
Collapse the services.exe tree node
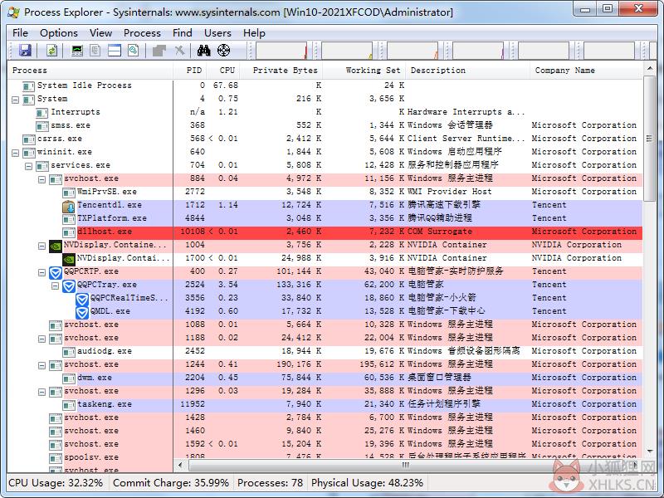[28, 167]
